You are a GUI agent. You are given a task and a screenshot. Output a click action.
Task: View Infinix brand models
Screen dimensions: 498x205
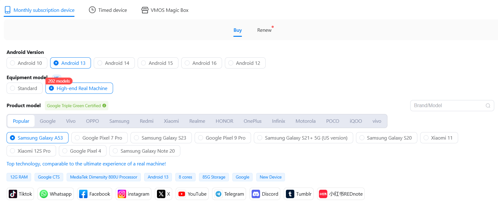pos(278,121)
